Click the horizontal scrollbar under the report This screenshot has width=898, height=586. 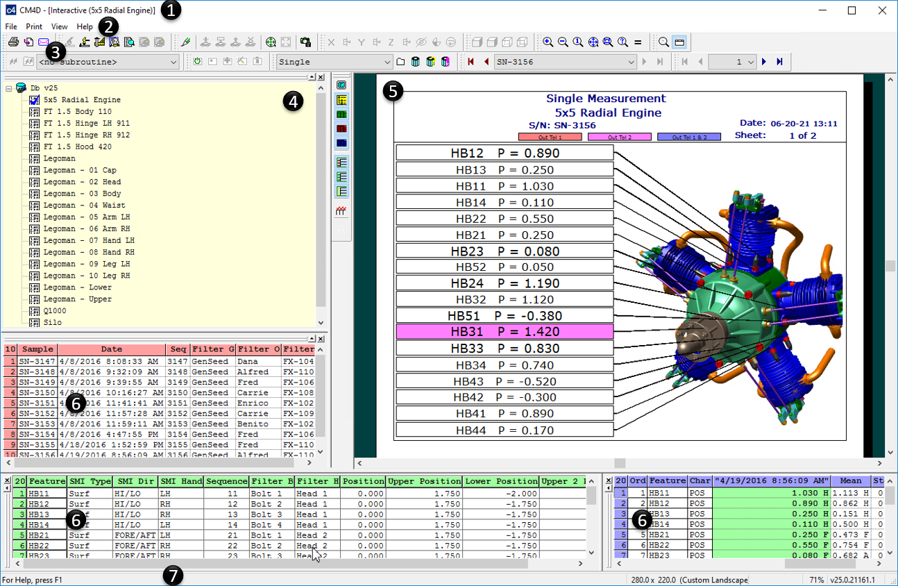[x=619, y=463]
